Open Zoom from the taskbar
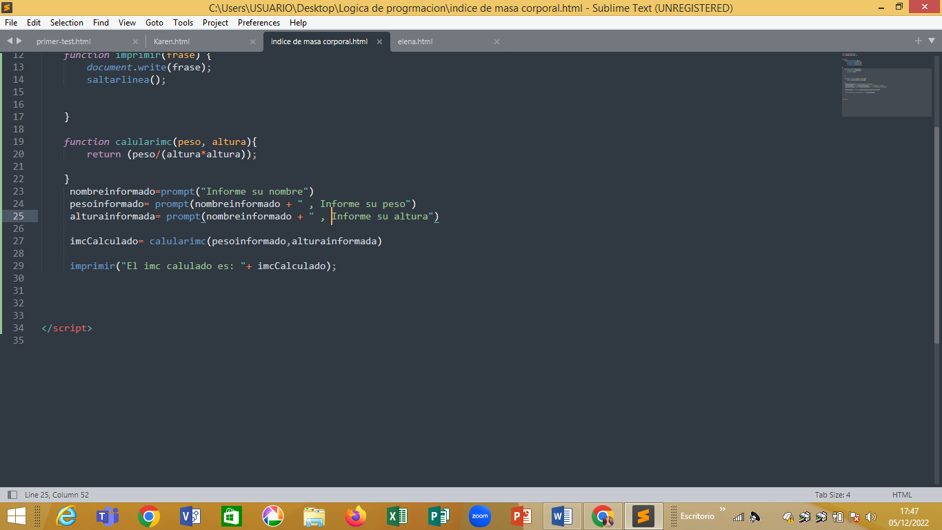942x530 pixels. point(480,516)
